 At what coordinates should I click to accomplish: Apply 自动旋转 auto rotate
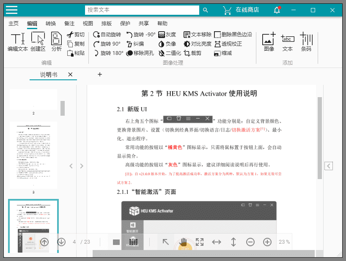tap(107, 35)
